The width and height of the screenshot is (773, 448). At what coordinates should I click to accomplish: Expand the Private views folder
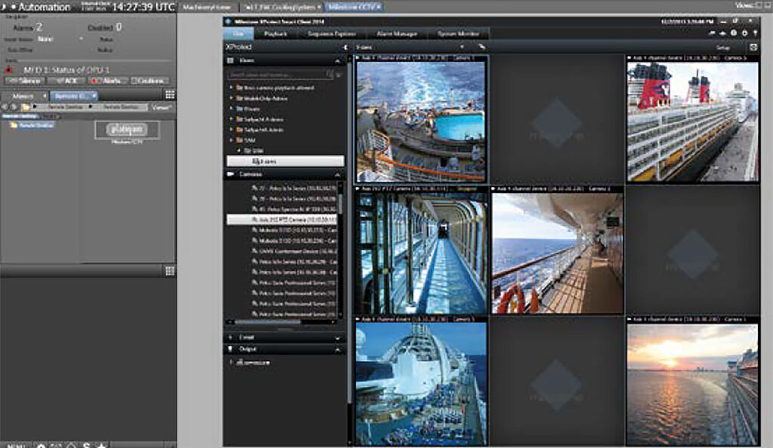click(x=232, y=109)
